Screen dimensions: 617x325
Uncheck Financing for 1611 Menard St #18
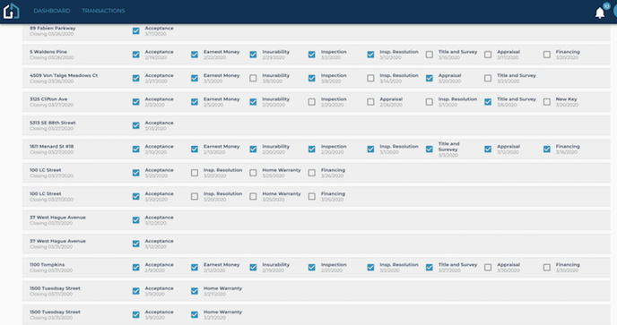click(546, 149)
